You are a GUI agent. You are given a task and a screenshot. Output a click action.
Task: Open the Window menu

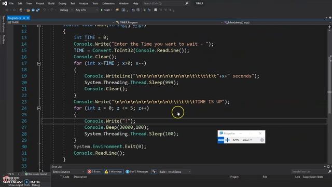(x=123, y=4)
